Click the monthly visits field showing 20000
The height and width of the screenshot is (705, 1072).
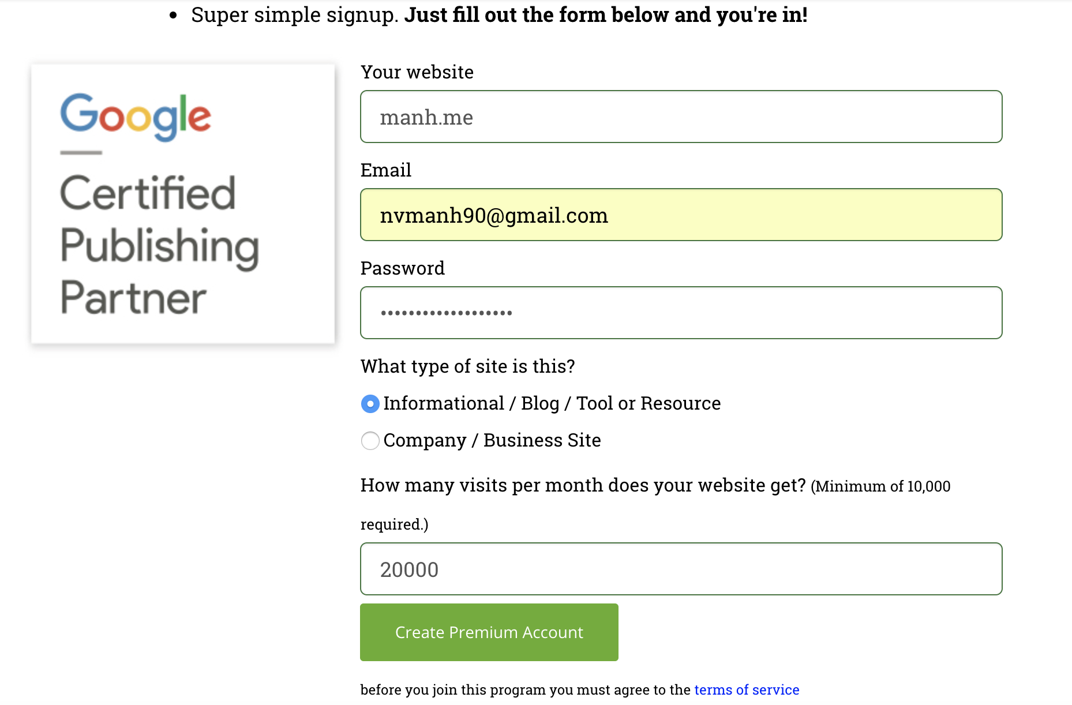(681, 569)
